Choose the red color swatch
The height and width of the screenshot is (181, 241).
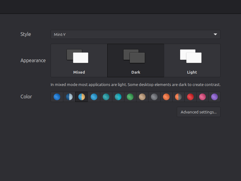(x=190, y=97)
